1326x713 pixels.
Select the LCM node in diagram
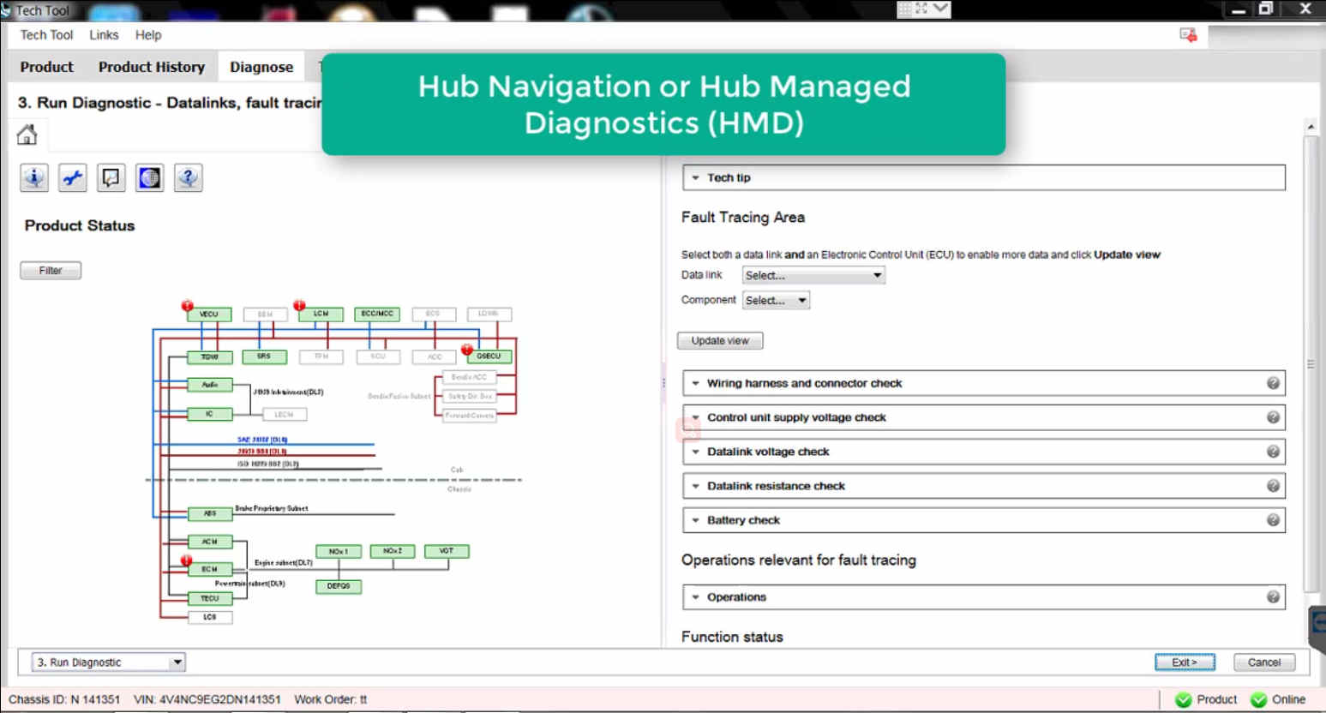321,315
